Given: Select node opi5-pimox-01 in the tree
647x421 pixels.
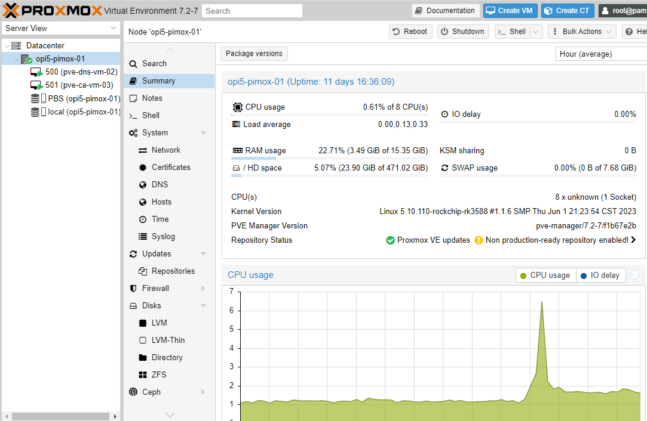Looking at the screenshot, I should 60,59.
